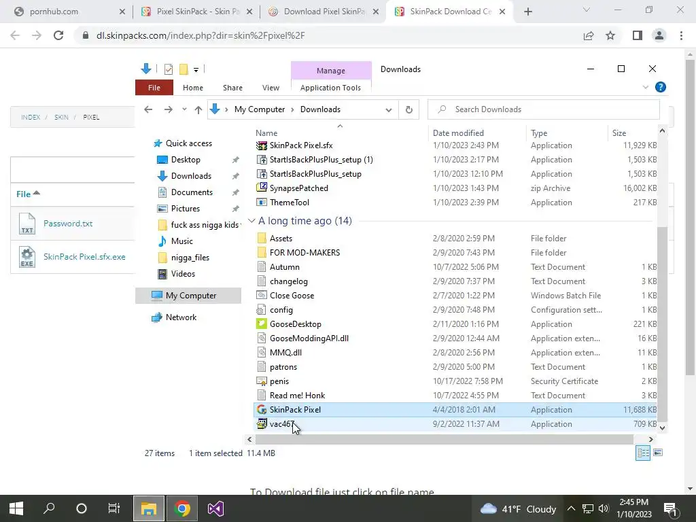Open the Application Tools tab

click(330, 88)
